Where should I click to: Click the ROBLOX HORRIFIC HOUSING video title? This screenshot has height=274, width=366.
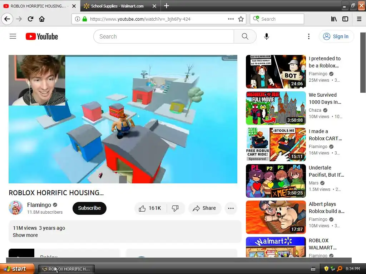[x=56, y=193]
